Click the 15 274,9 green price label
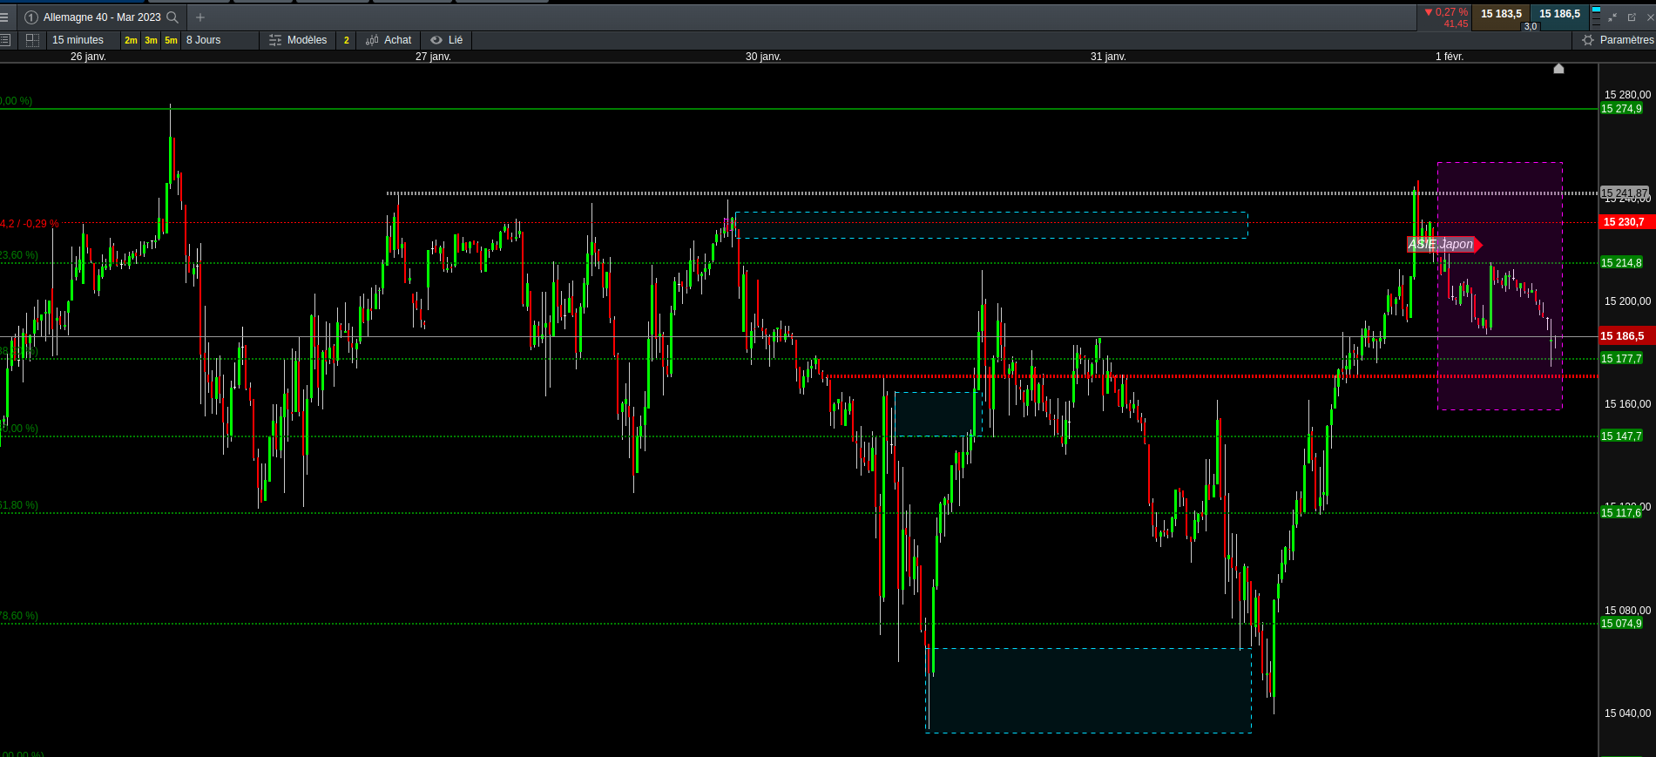This screenshot has width=1656, height=757. (1621, 109)
